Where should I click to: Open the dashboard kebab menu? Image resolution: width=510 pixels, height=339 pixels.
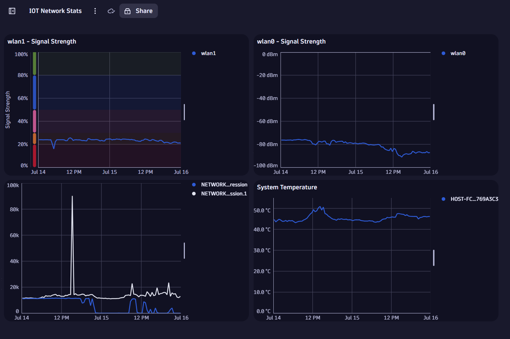[x=95, y=11]
